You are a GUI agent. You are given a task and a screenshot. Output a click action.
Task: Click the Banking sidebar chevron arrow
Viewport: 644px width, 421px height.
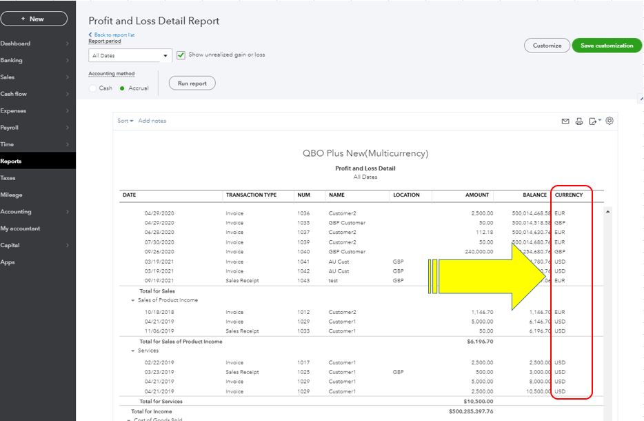point(68,61)
